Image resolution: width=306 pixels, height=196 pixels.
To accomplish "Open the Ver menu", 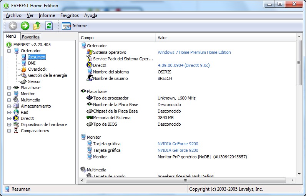I will (30, 15).
